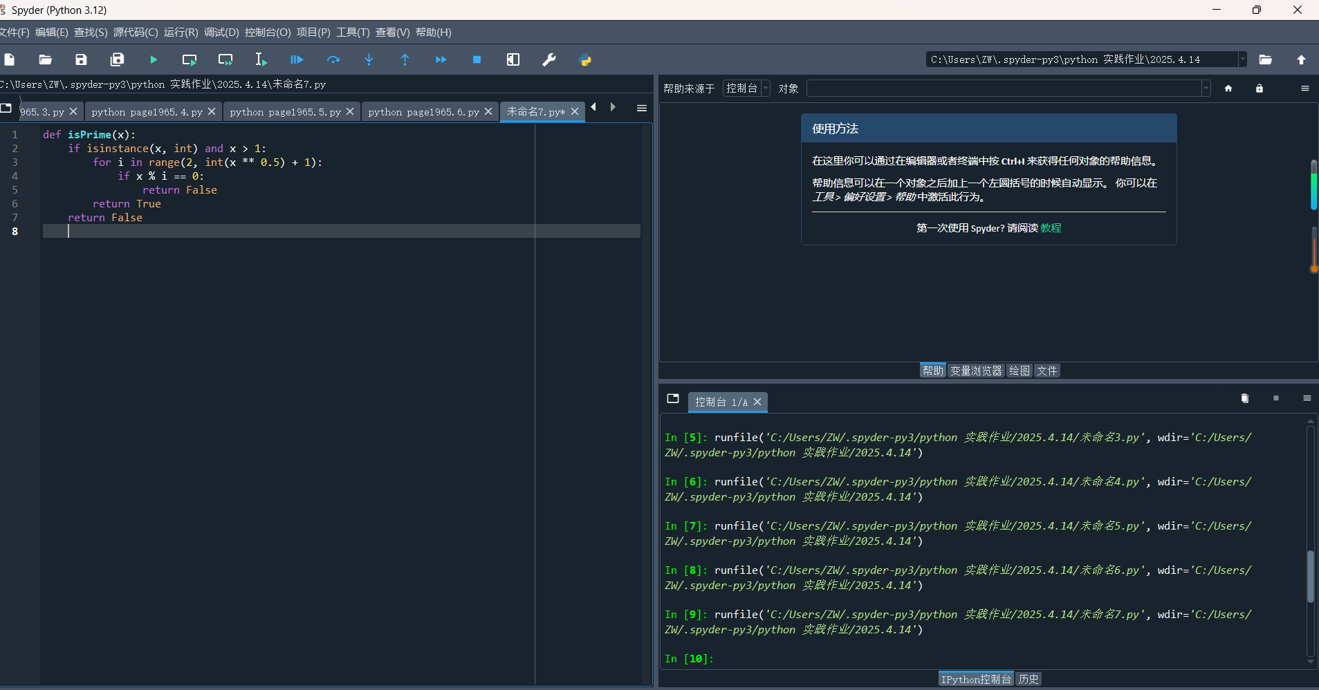Switch to python page1965.5.py tab

click(x=285, y=112)
